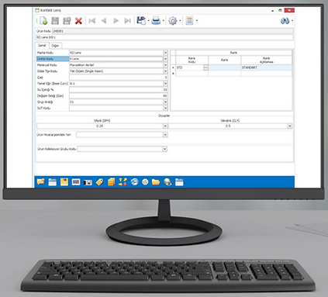Jump to the last record
The width and height of the screenshot is (328, 297).
click(128, 21)
